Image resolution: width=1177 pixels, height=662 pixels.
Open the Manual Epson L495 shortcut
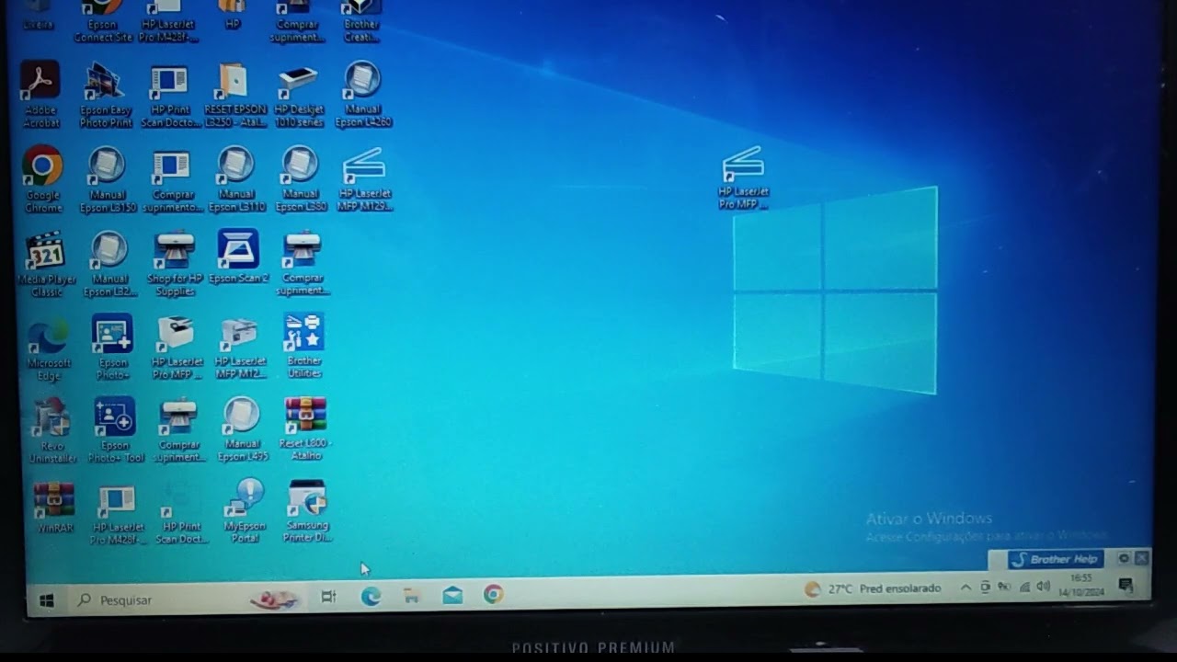242,428
